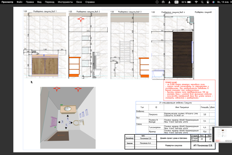Viewport: 232px width, 155px height.
Task: Open the Wi-Fi status menu
Action: click(x=196, y=2)
